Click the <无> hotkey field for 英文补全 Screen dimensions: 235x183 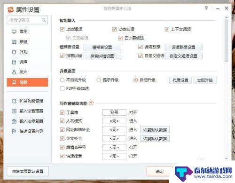[114, 138]
